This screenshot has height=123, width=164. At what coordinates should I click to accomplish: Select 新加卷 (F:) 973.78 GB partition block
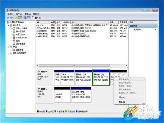pos(101,77)
